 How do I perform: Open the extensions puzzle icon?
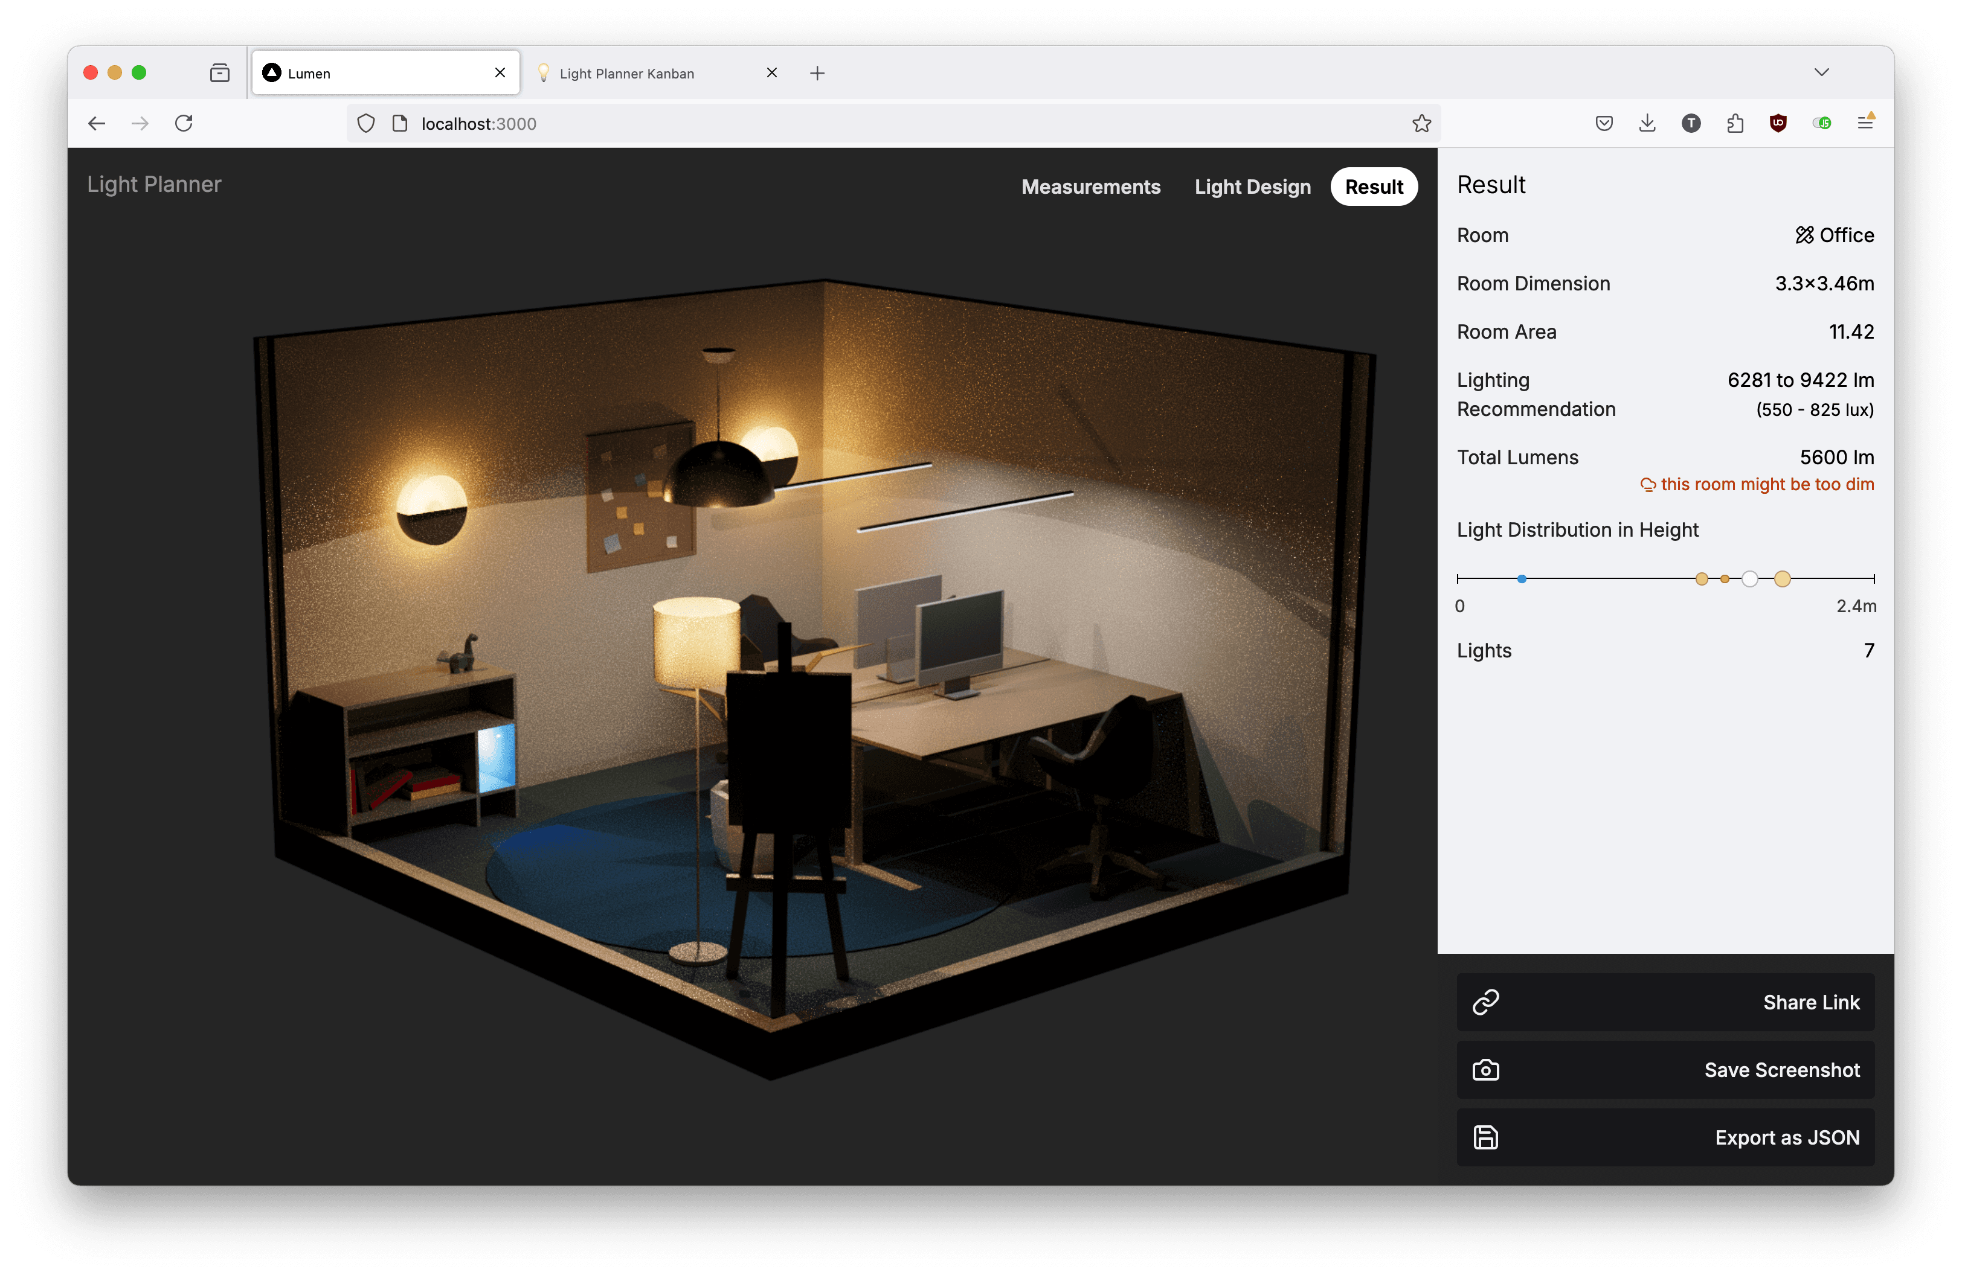coord(1734,124)
